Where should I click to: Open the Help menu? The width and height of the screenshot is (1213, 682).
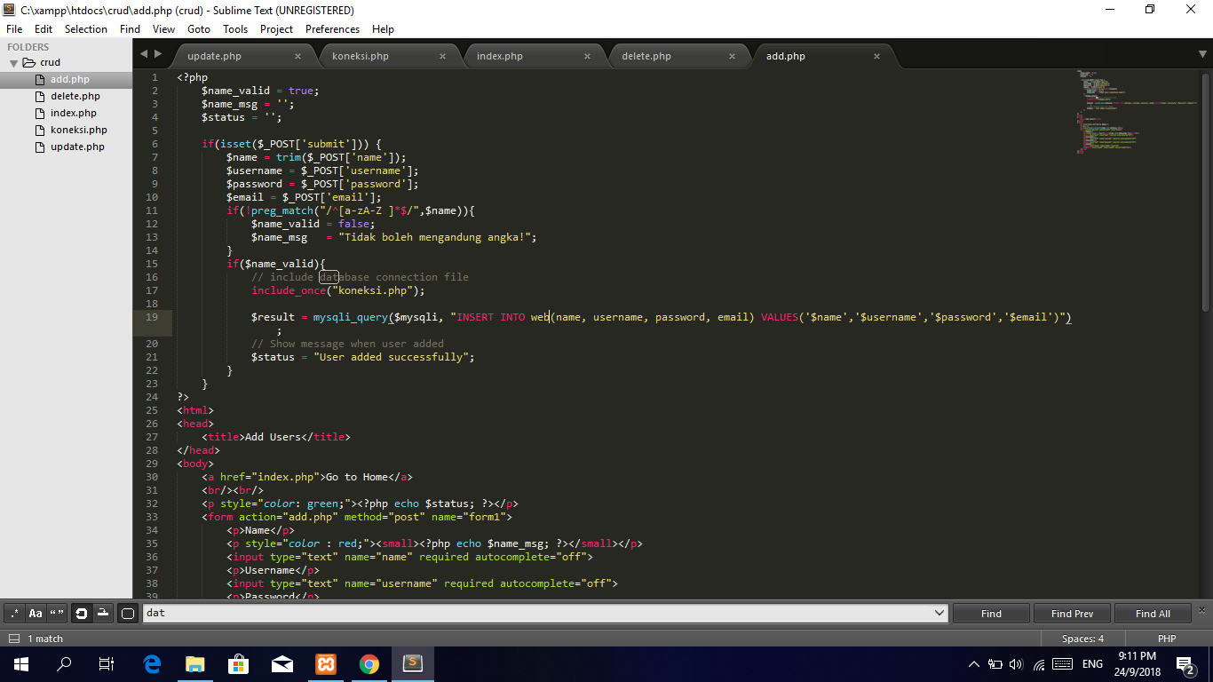pos(383,28)
